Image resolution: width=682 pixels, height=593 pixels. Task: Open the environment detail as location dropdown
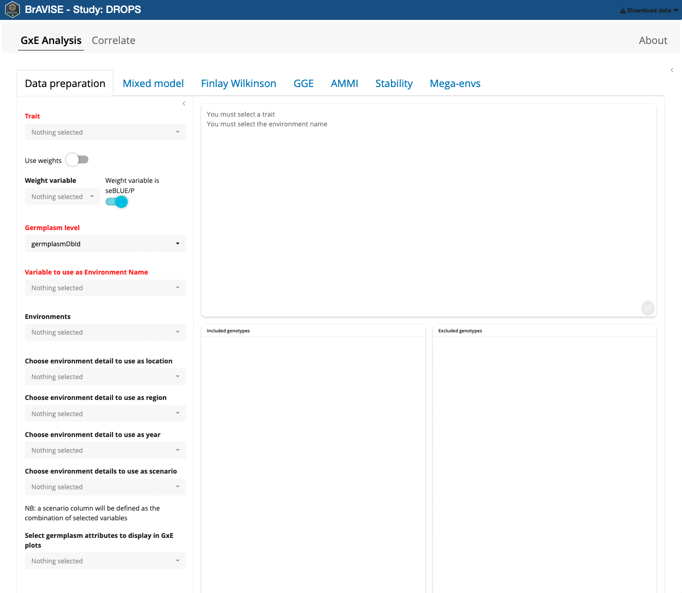click(105, 377)
